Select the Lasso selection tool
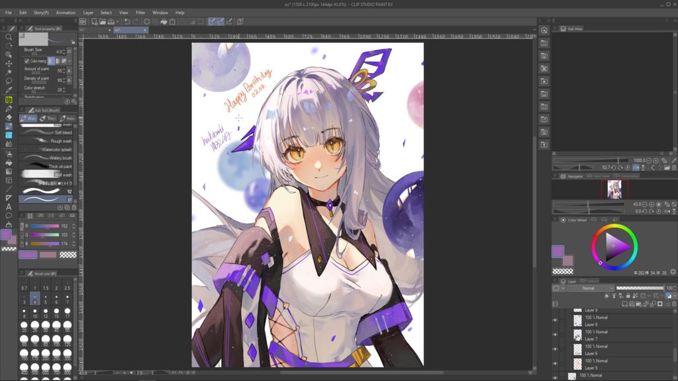Screen dimensions: 678x381 tap(9, 81)
